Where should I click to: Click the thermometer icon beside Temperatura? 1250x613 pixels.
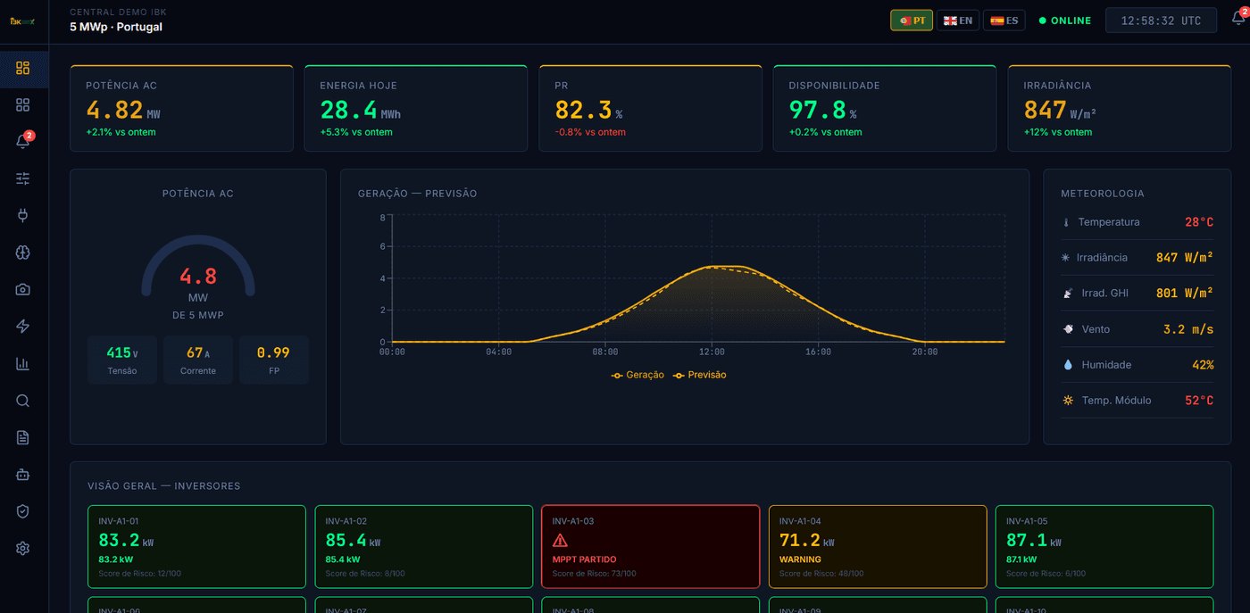point(1066,222)
